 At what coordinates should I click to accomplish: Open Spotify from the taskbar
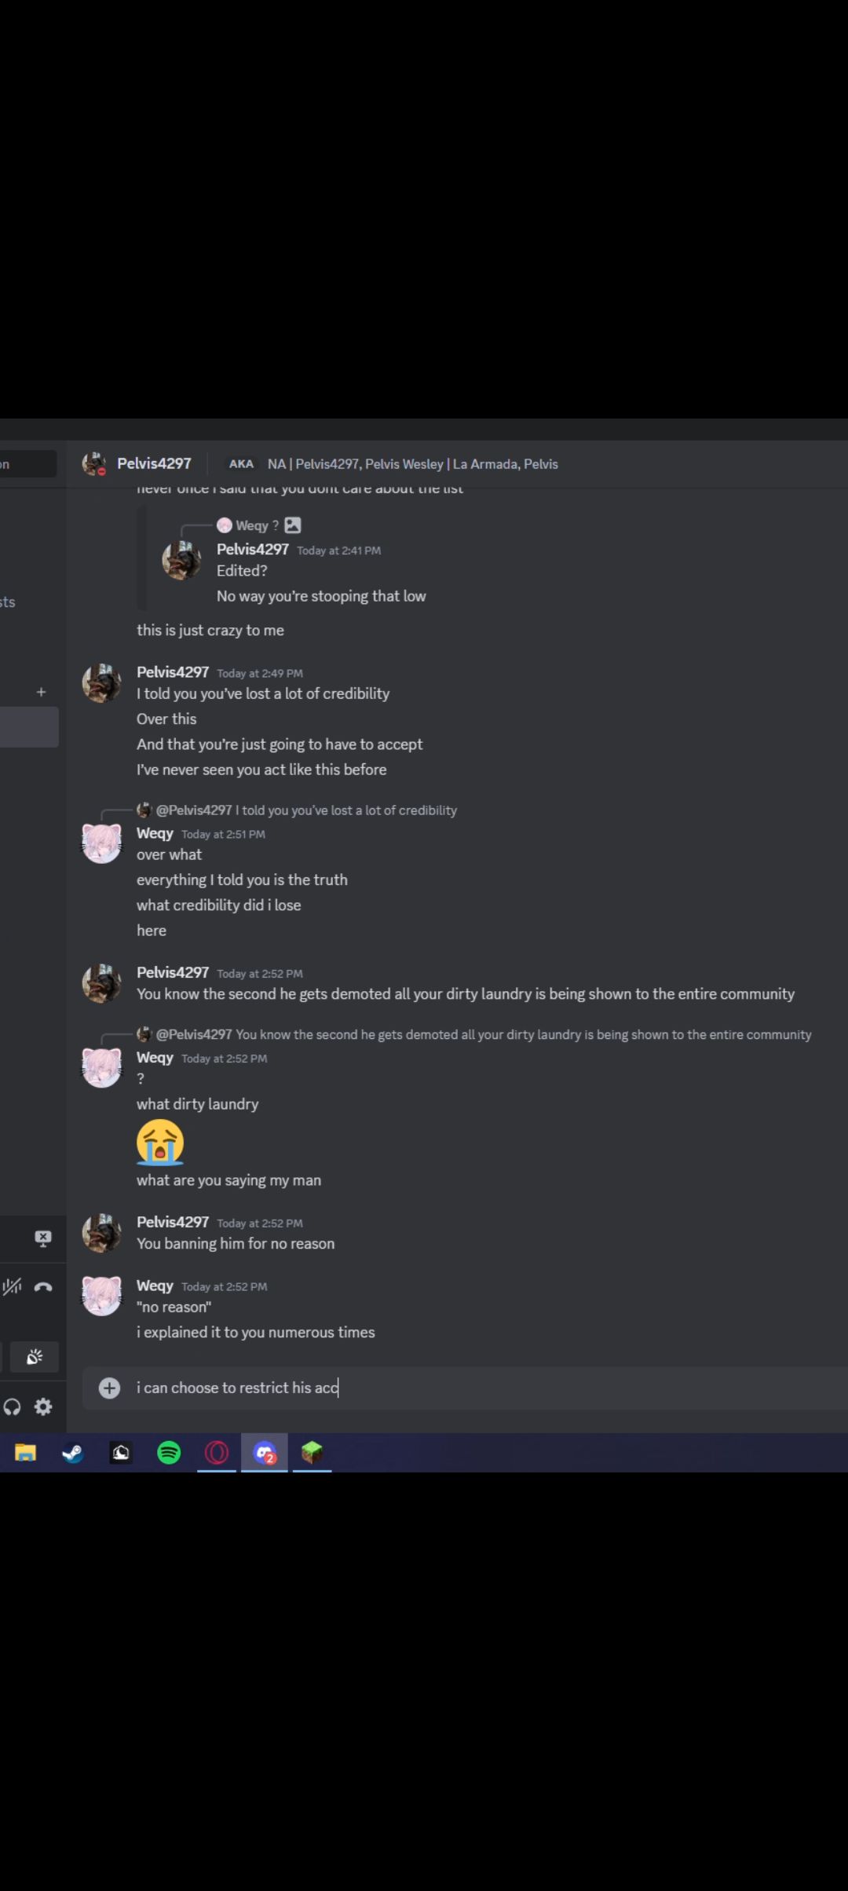169,1453
